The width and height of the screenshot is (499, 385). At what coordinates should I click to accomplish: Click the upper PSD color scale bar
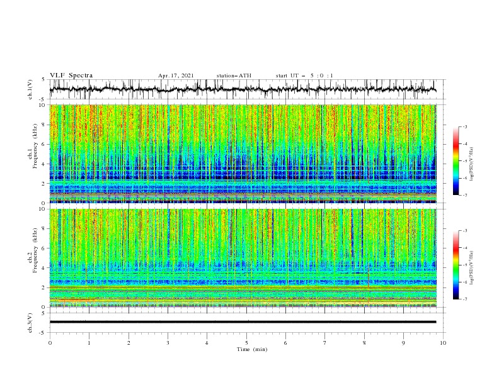click(456, 161)
